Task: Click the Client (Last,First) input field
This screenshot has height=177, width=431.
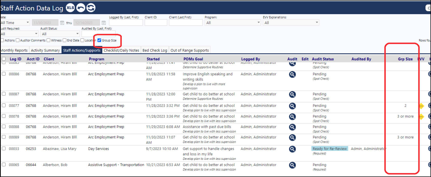Action: (x=186, y=23)
